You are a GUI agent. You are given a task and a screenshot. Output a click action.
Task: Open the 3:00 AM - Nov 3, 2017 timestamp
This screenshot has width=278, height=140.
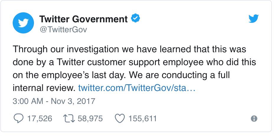[54, 101]
